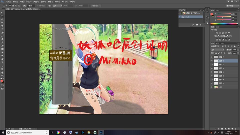Hide 图层 6 layer visibility eye

(x=212, y=64)
